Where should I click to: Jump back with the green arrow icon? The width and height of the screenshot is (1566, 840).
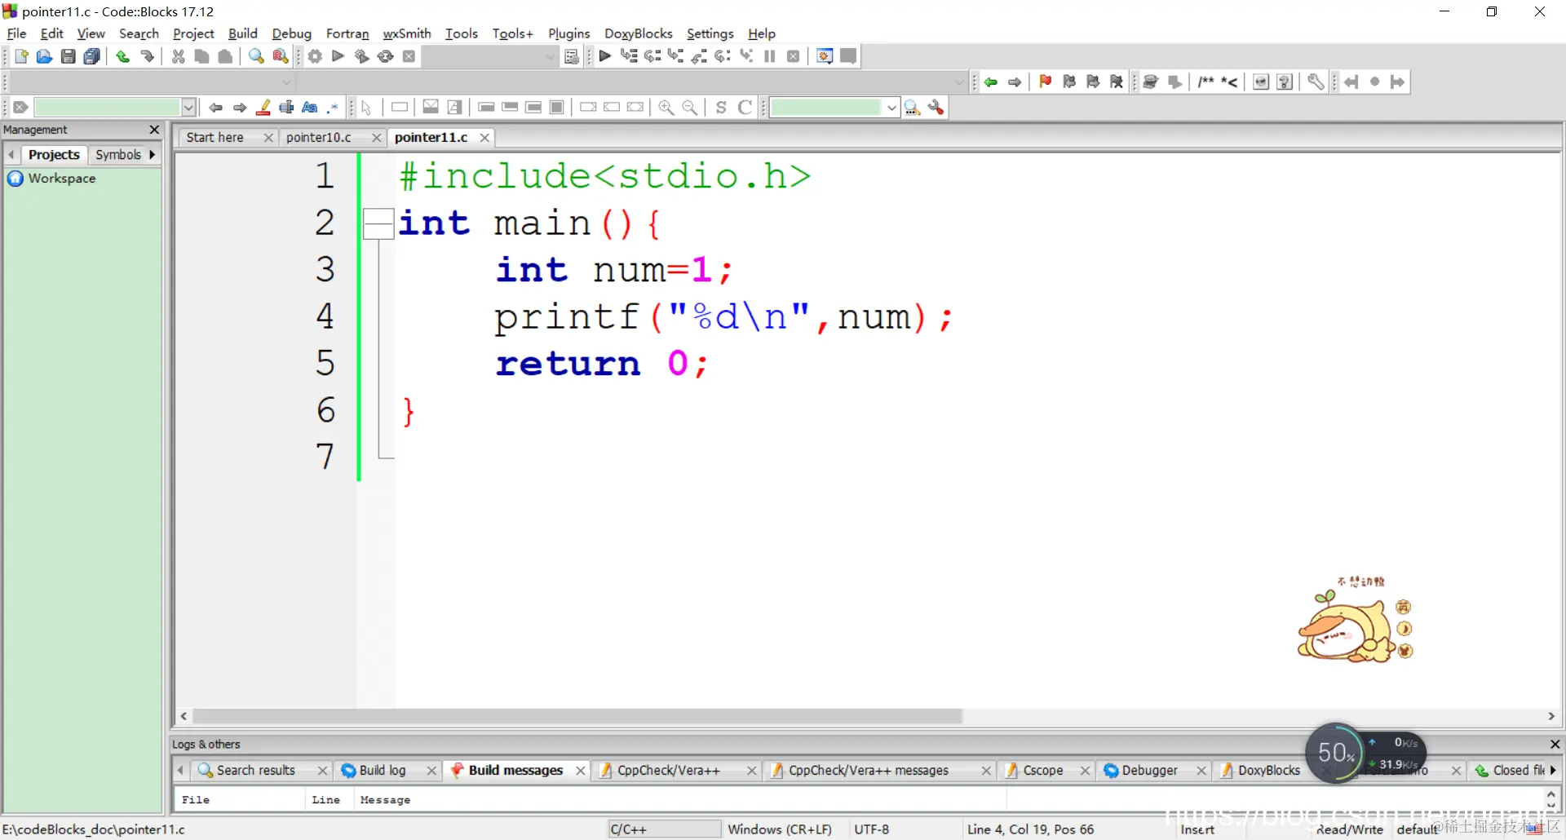(x=991, y=82)
